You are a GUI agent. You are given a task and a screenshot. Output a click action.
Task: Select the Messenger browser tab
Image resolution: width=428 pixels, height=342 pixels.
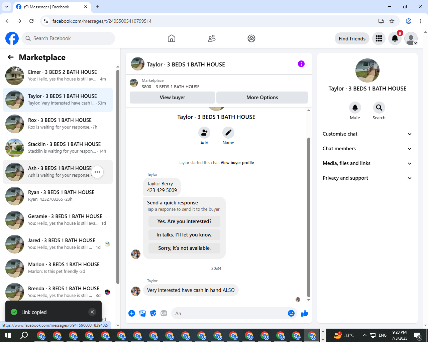point(52,7)
